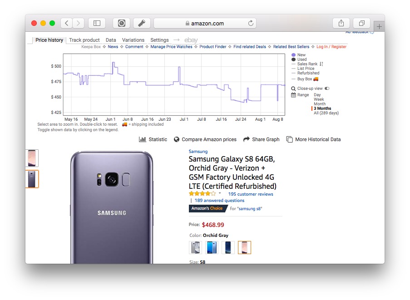The height and width of the screenshot is (300, 410).
Task: Open the Samsung brand link
Action: [x=198, y=152]
